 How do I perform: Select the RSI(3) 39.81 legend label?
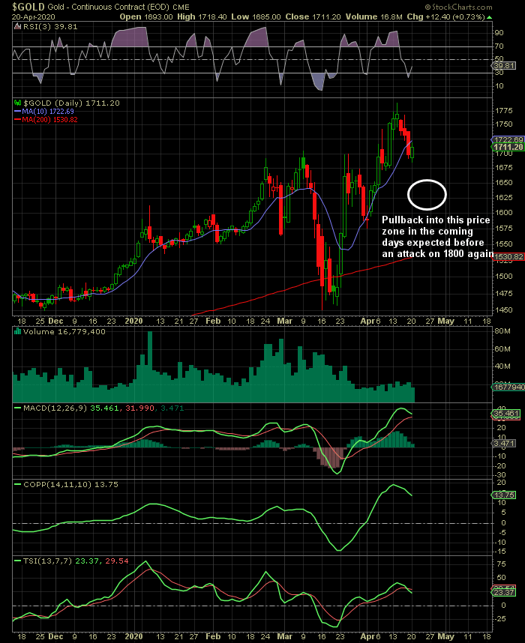[x=50, y=27]
